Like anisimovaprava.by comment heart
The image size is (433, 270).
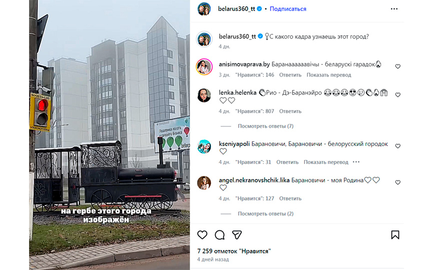click(397, 66)
